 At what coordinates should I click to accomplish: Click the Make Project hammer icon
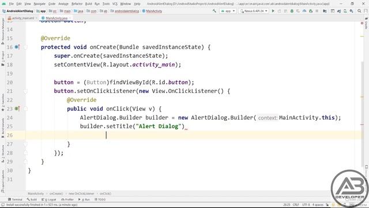(x=214, y=11)
